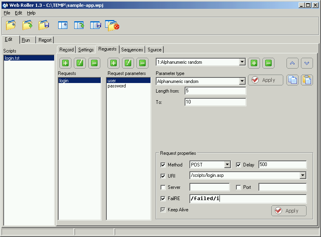Select login.tst in the Scripts list
This screenshot has width=321, height=237.
(29, 58)
